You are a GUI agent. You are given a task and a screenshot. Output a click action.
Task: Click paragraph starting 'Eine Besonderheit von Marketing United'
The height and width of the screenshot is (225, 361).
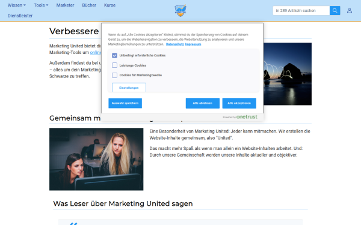tap(230, 134)
